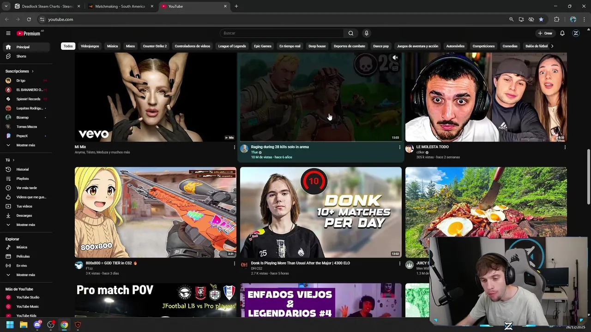Open Ver más tarde list
591x332 pixels.
[x=26, y=188]
